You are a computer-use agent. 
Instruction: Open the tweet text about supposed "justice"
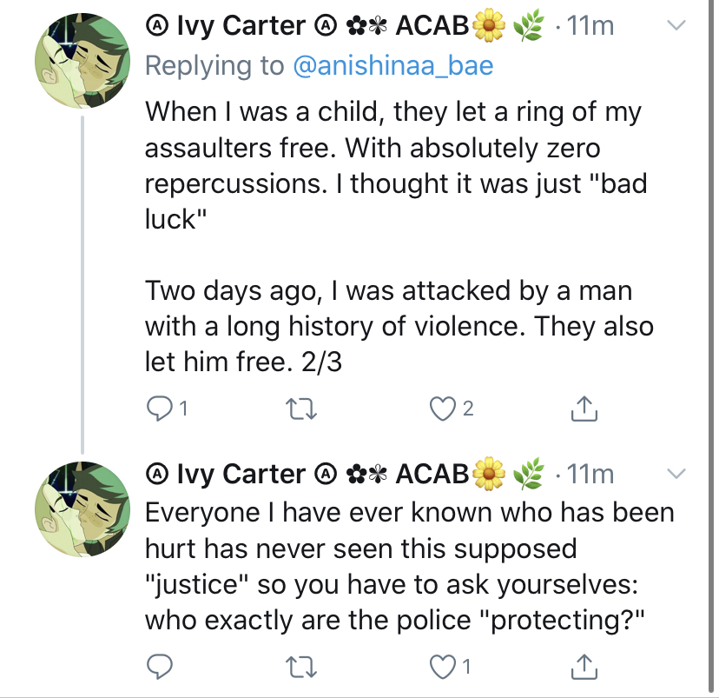click(x=409, y=566)
